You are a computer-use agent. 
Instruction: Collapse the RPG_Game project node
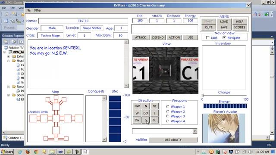pyautogui.click(x=4, y=52)
